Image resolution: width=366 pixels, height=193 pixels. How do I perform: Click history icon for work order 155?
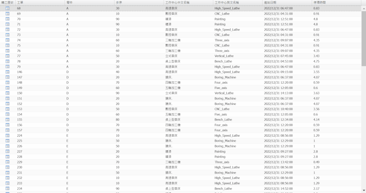coord(7,120)
